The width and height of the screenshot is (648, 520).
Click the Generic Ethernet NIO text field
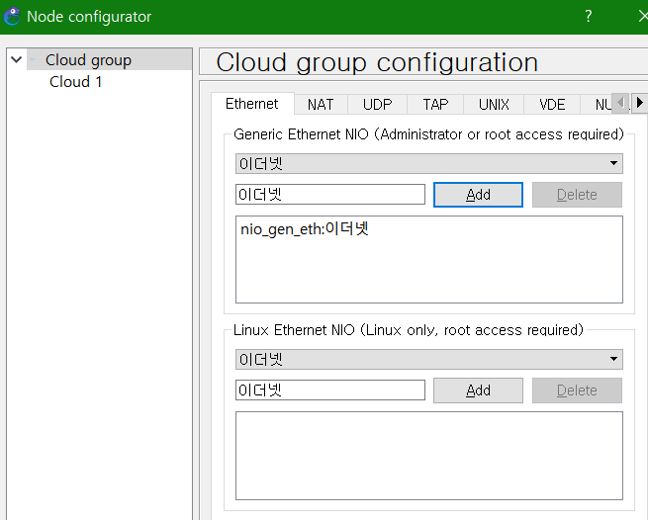330,194
